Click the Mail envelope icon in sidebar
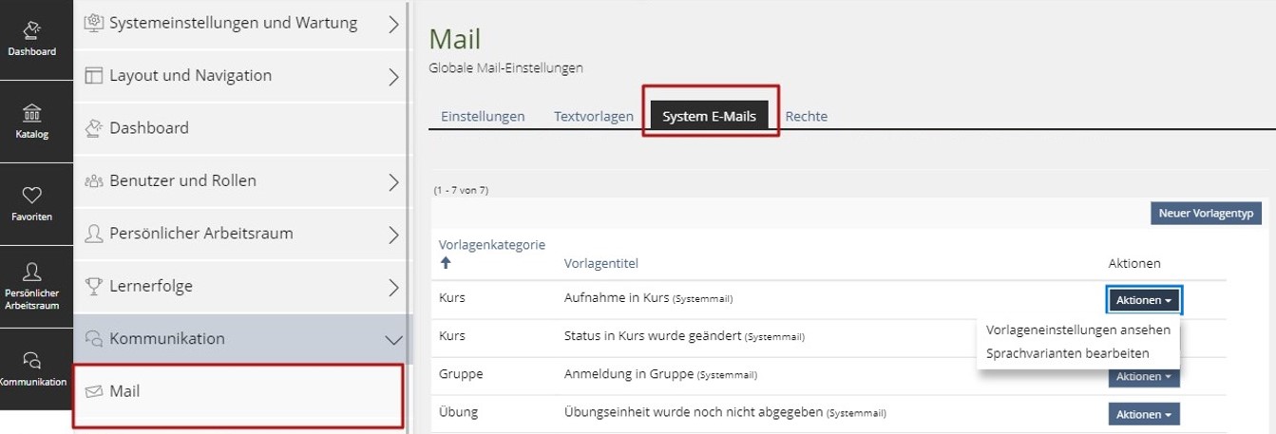1276x434 pixels. click(94, 391)
